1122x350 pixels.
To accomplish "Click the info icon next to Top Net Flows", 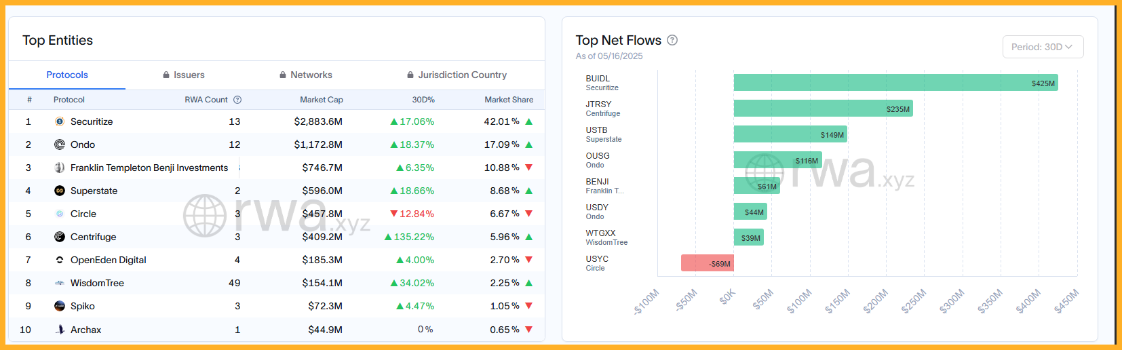I will pos(672,40).
